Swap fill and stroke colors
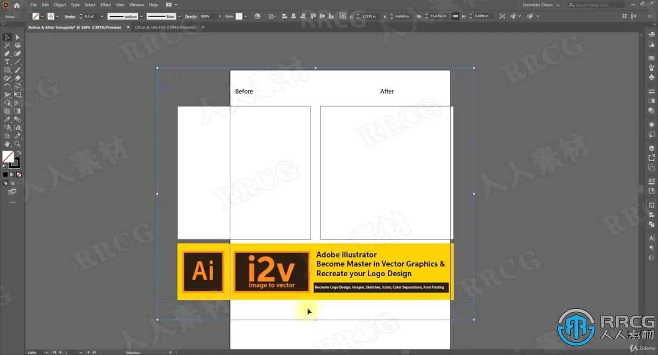Screen dimensions: 658x355 click(x=19, y=153)
